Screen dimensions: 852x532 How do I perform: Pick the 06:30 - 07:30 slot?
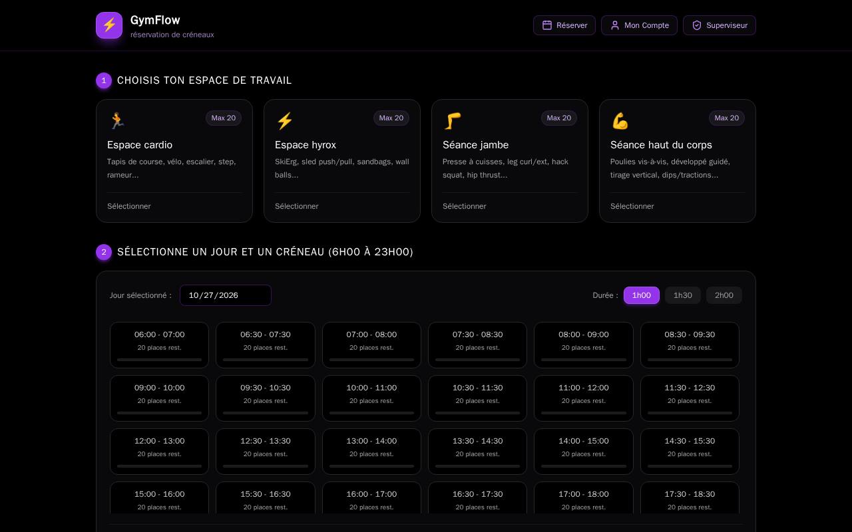(266, 345)
